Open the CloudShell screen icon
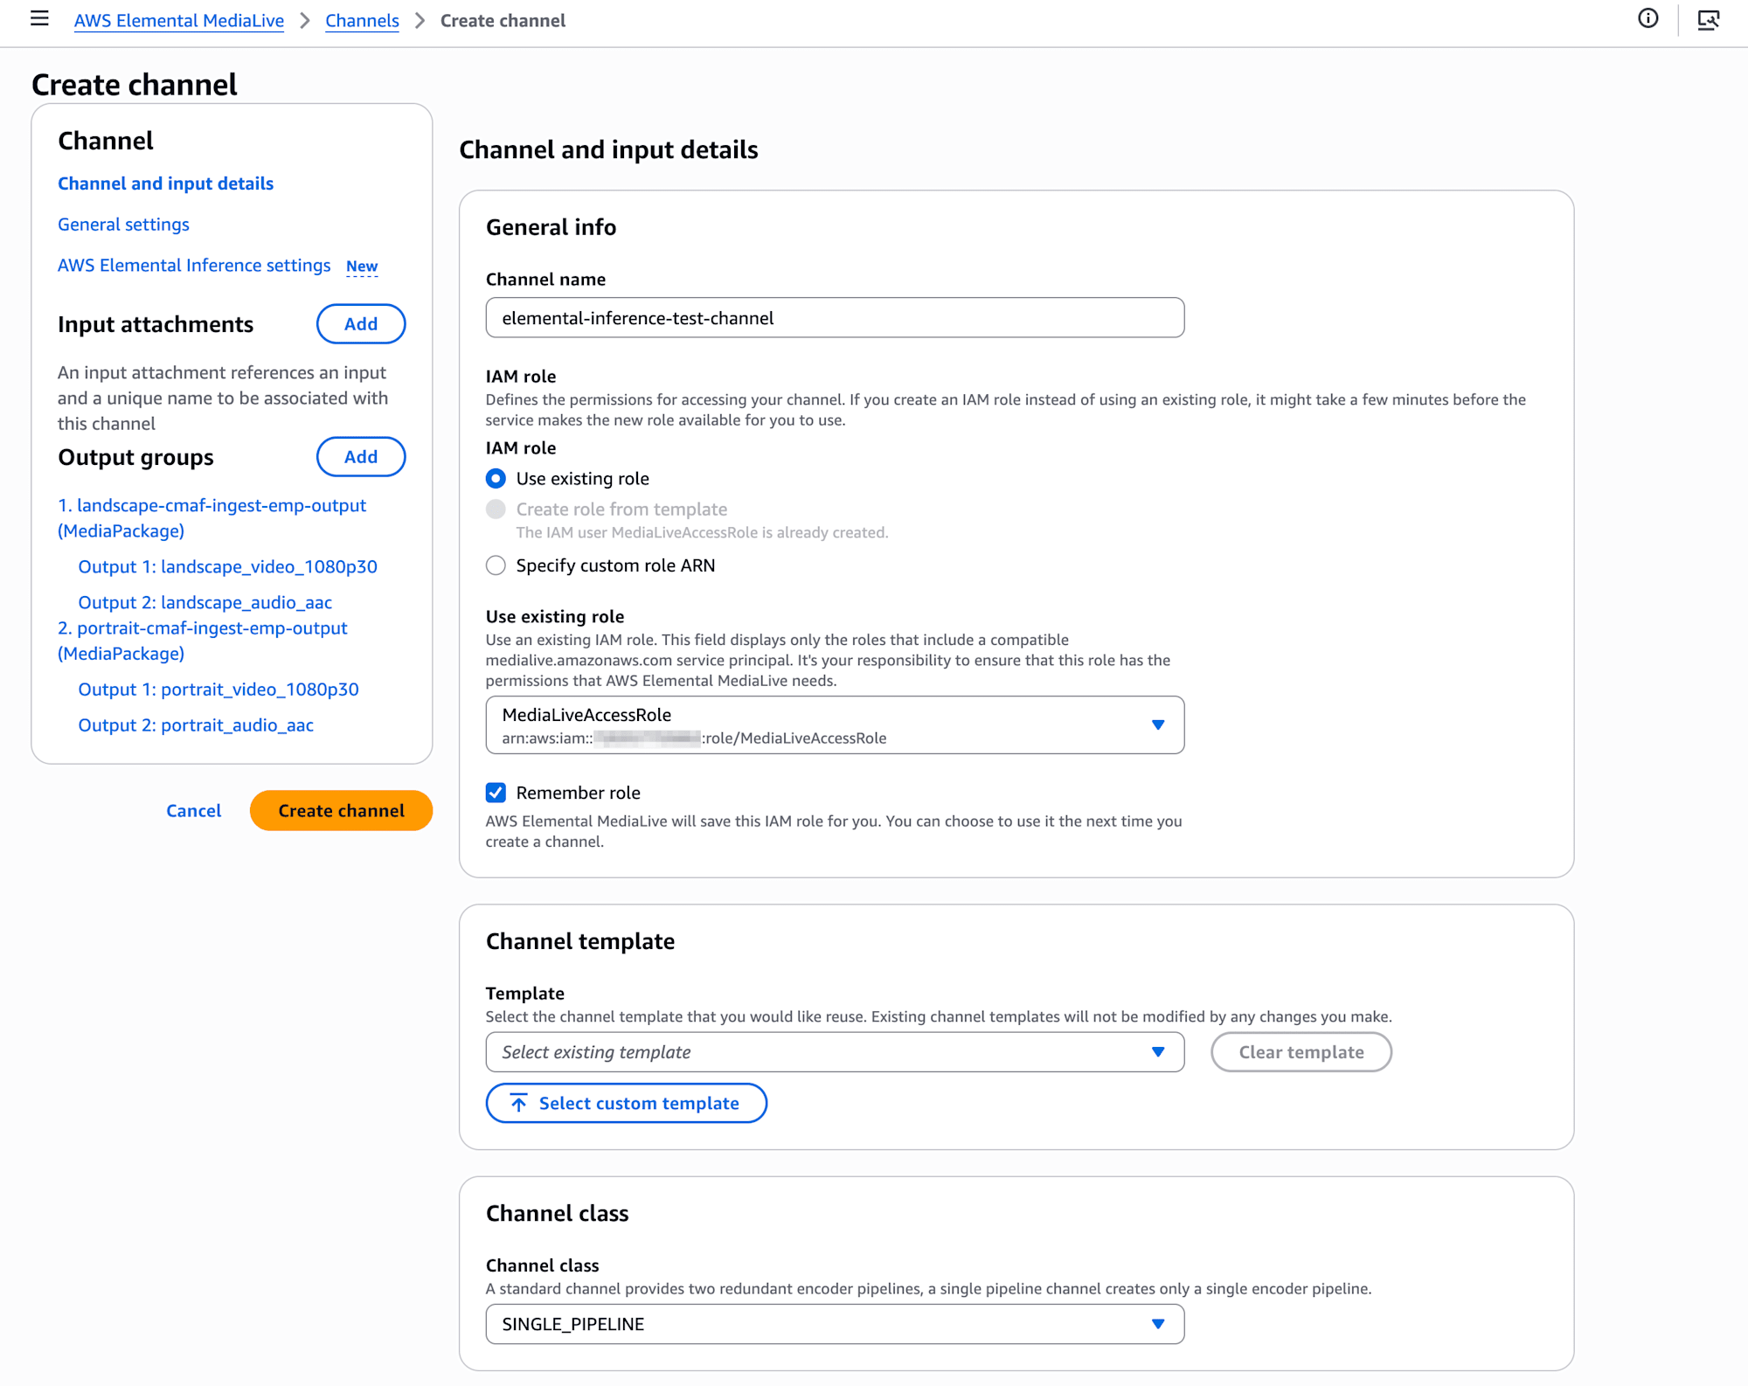1748x1386 pixels. (x=1708, y=19)
